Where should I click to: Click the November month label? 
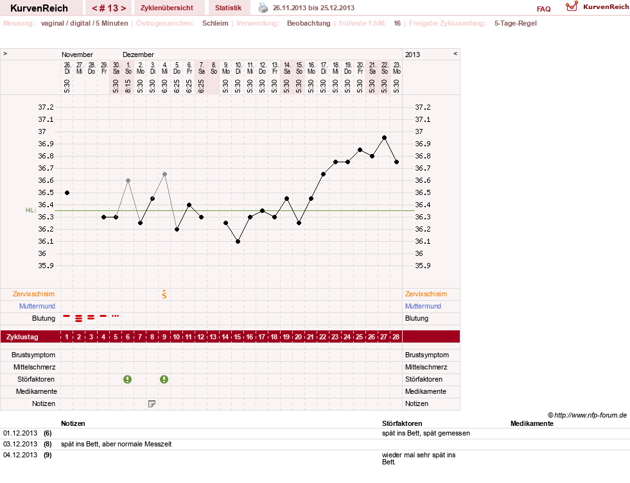coord(77,55)
